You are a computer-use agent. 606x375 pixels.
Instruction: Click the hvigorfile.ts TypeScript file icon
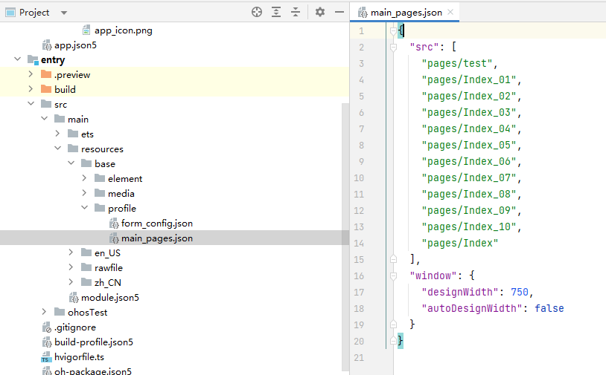[46, 357]
